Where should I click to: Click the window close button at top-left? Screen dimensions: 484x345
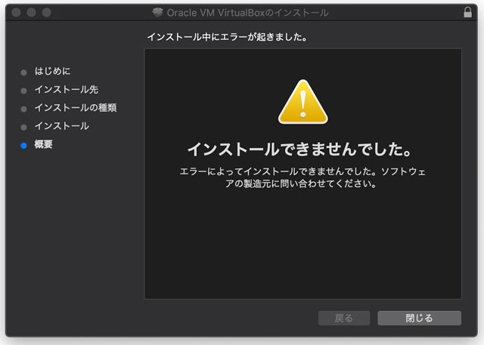(16, 12)
